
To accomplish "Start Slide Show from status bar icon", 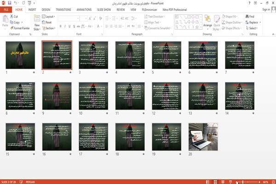I will tap(230, 182).
